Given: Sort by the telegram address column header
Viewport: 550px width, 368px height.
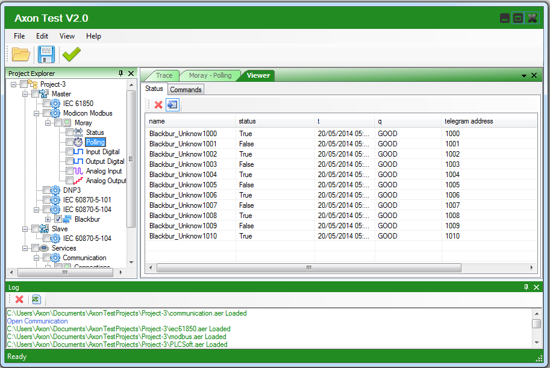Looking at the screenshot, I should pos(469,121).
